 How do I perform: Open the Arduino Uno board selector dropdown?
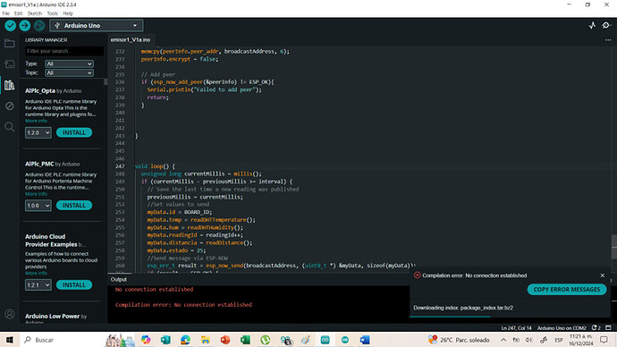point(97,26)
